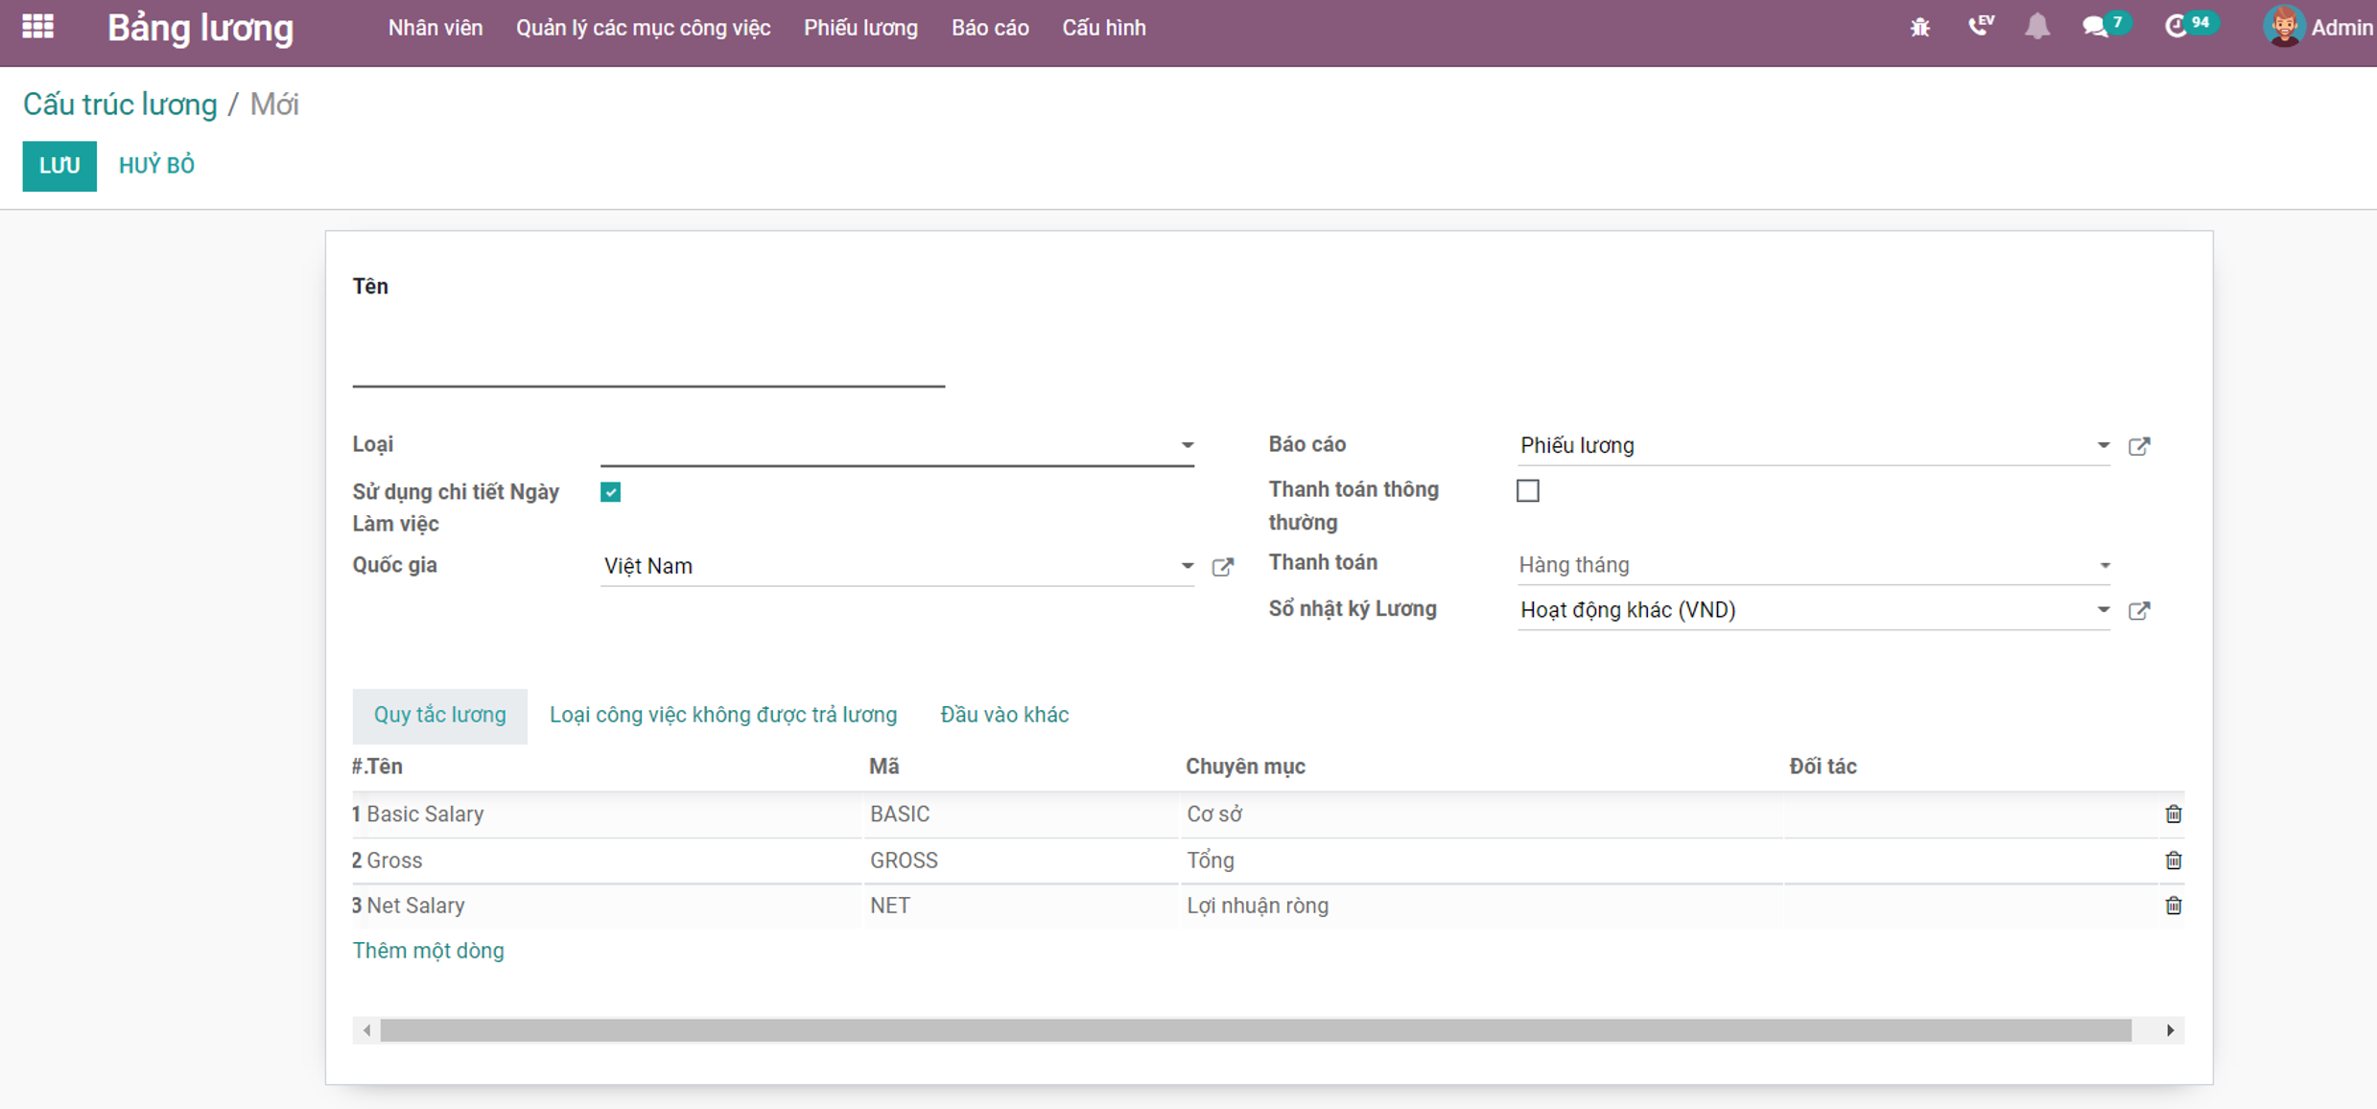Switch to Quy tắc lương tab

[439, 716]
